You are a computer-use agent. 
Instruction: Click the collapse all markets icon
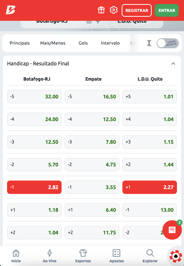149,43
